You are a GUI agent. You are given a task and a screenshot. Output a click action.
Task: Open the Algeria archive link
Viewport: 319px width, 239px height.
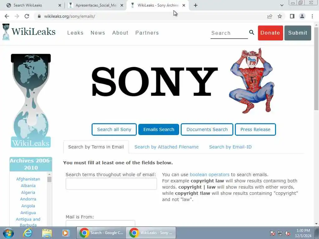(28, 192)
